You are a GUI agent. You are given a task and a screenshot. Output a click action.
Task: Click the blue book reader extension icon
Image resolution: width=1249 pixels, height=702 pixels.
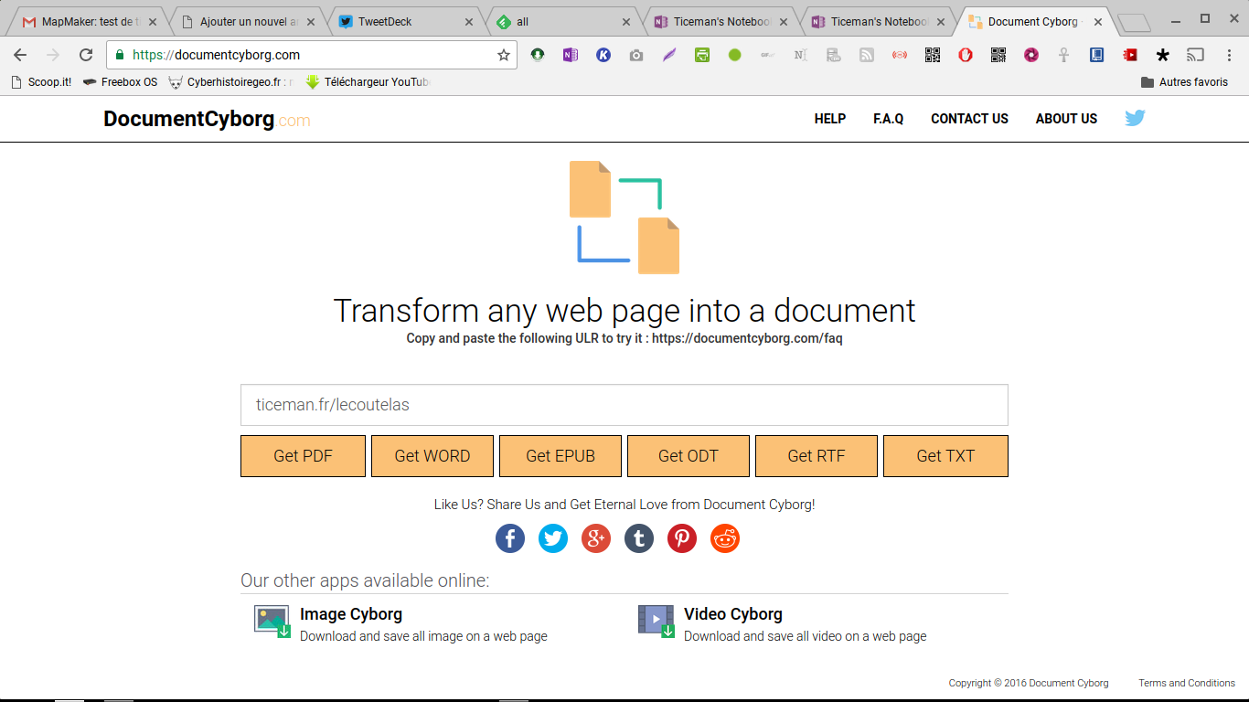click(1097, 55)
